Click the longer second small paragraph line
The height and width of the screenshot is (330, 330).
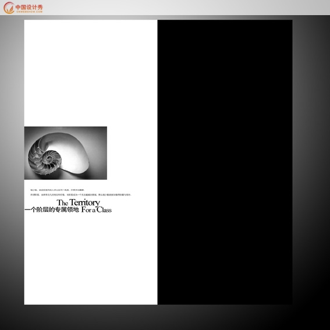tap(81, 194)
